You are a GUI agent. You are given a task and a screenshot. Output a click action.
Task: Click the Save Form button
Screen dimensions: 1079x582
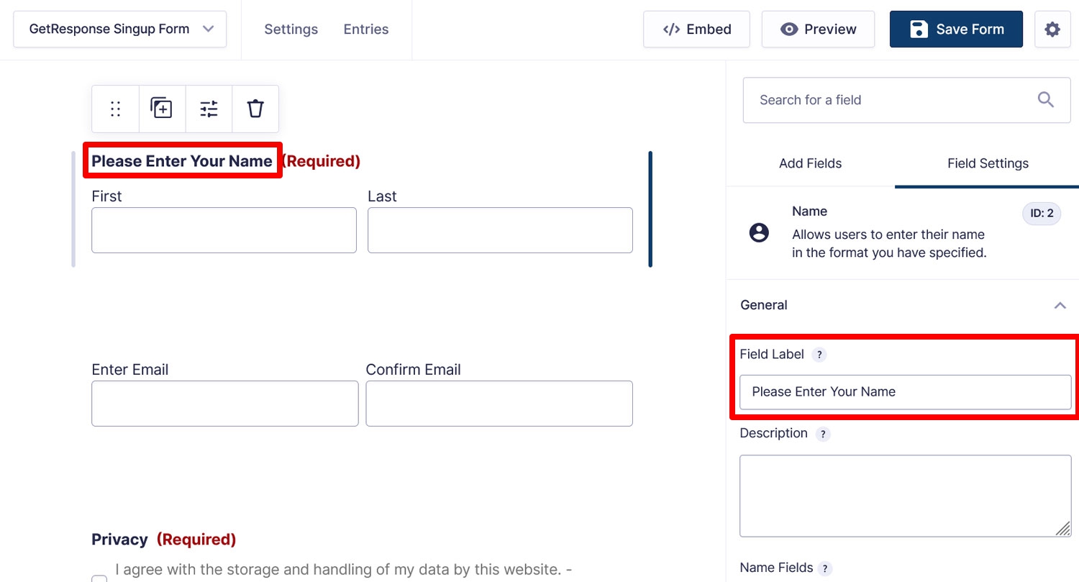tap(956, 29)
